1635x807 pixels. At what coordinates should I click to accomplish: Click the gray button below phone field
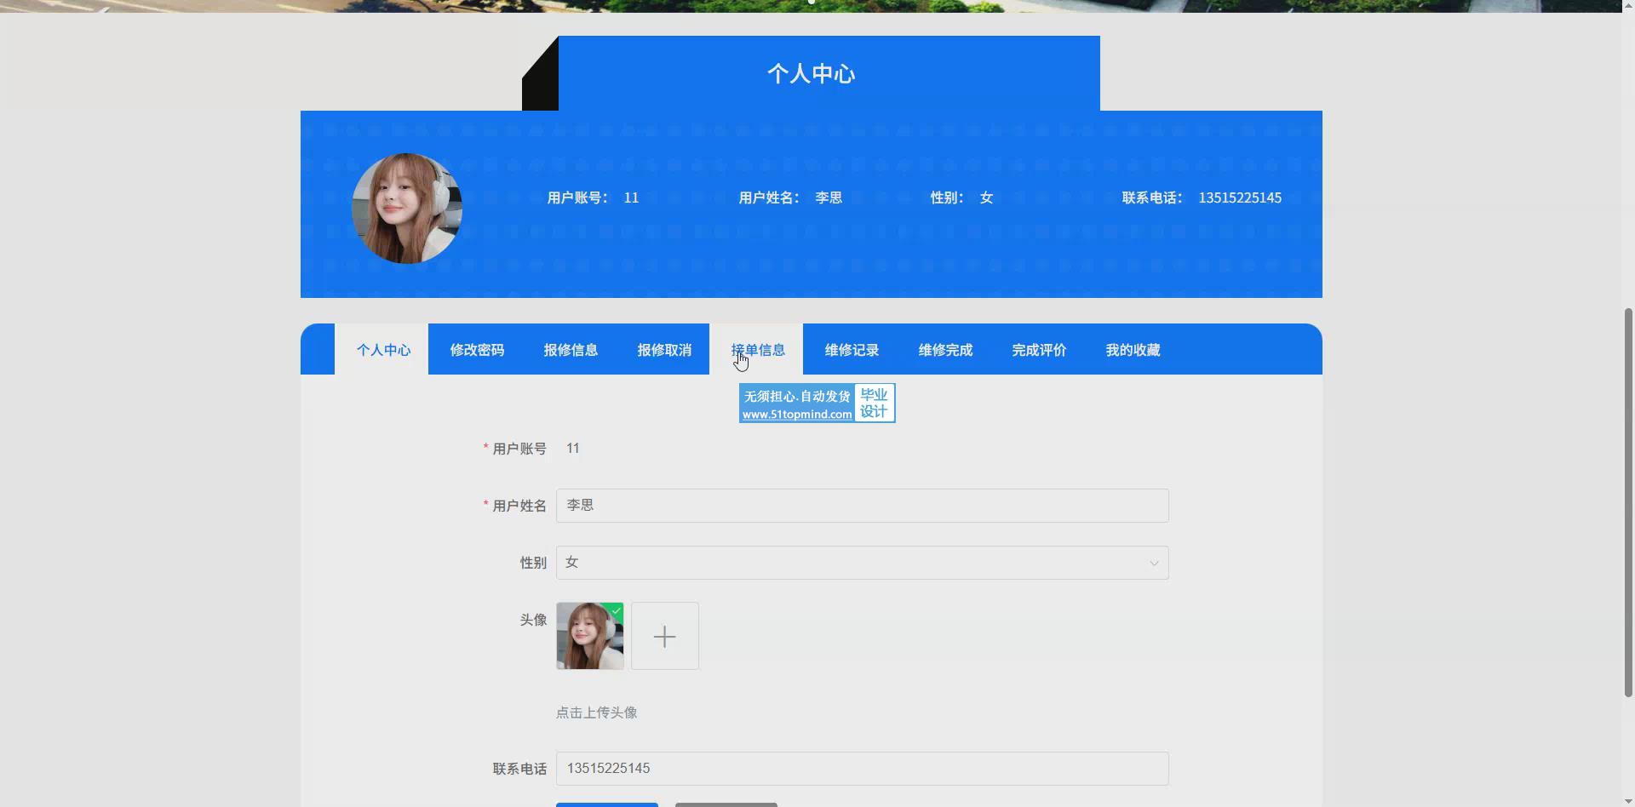726,804
